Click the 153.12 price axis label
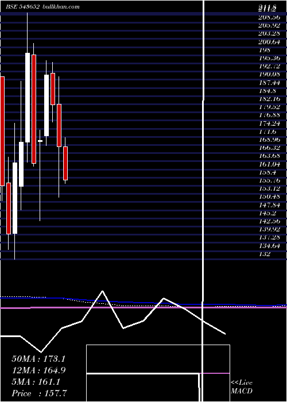 pyautogui.click(x=269, y=189)
